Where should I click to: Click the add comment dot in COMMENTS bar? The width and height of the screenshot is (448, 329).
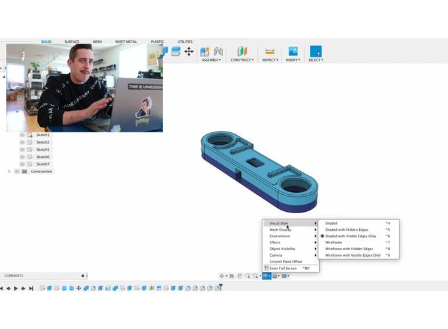pos(83,276)
